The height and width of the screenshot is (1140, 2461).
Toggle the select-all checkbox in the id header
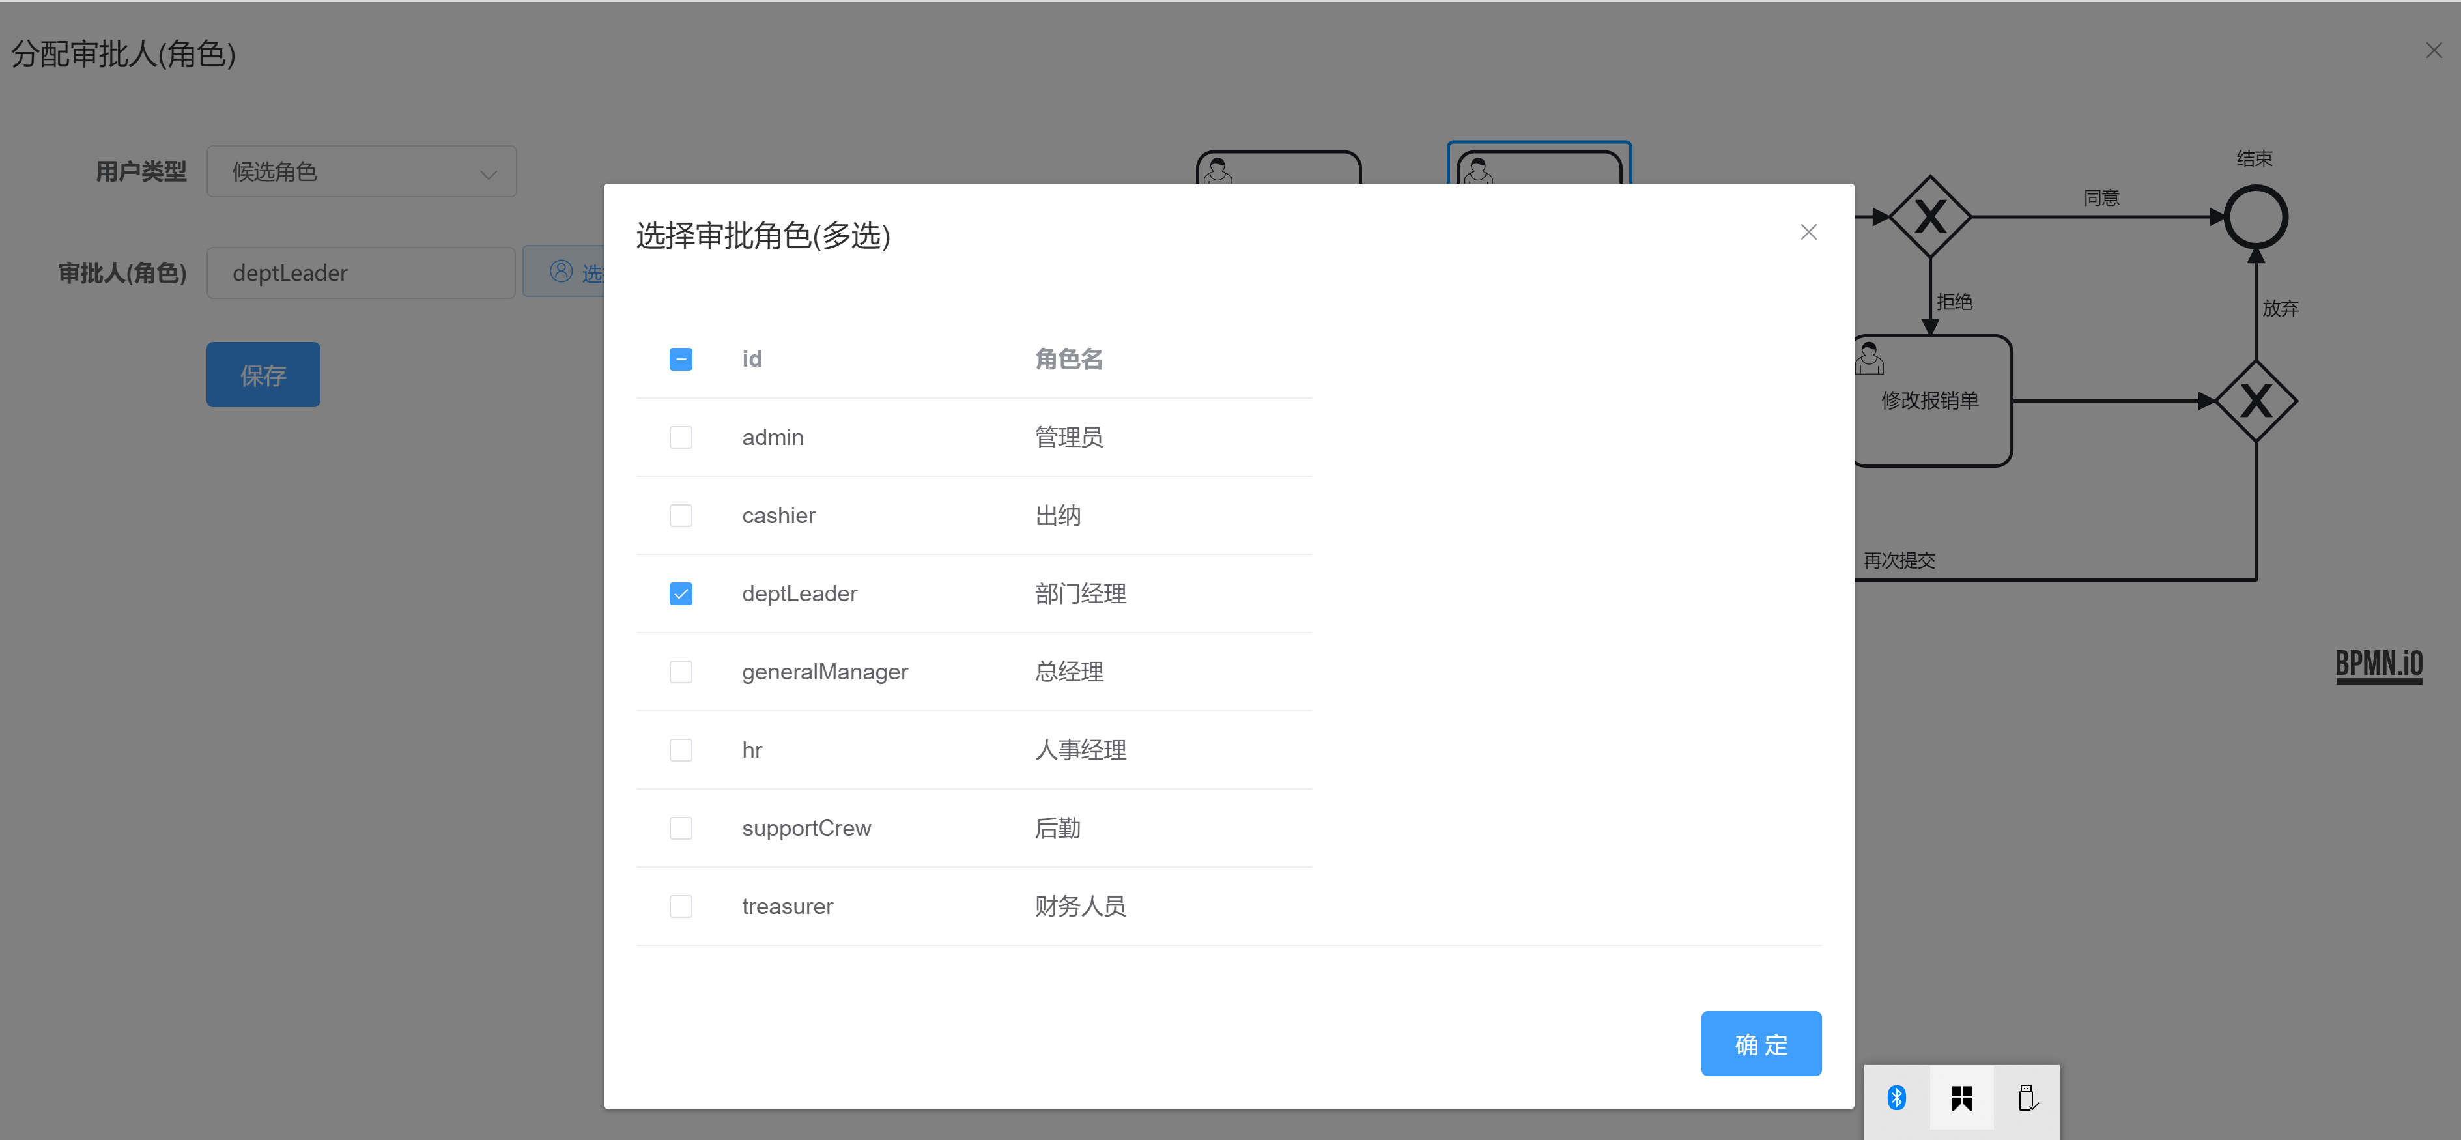[681, 358]
